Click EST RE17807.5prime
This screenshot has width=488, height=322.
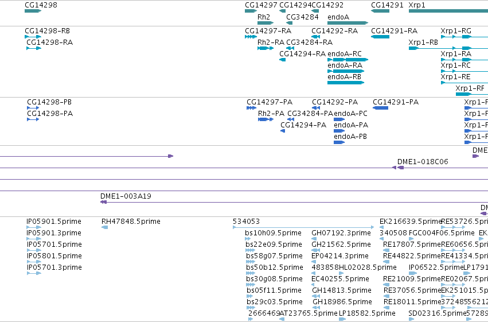[387, 250]
